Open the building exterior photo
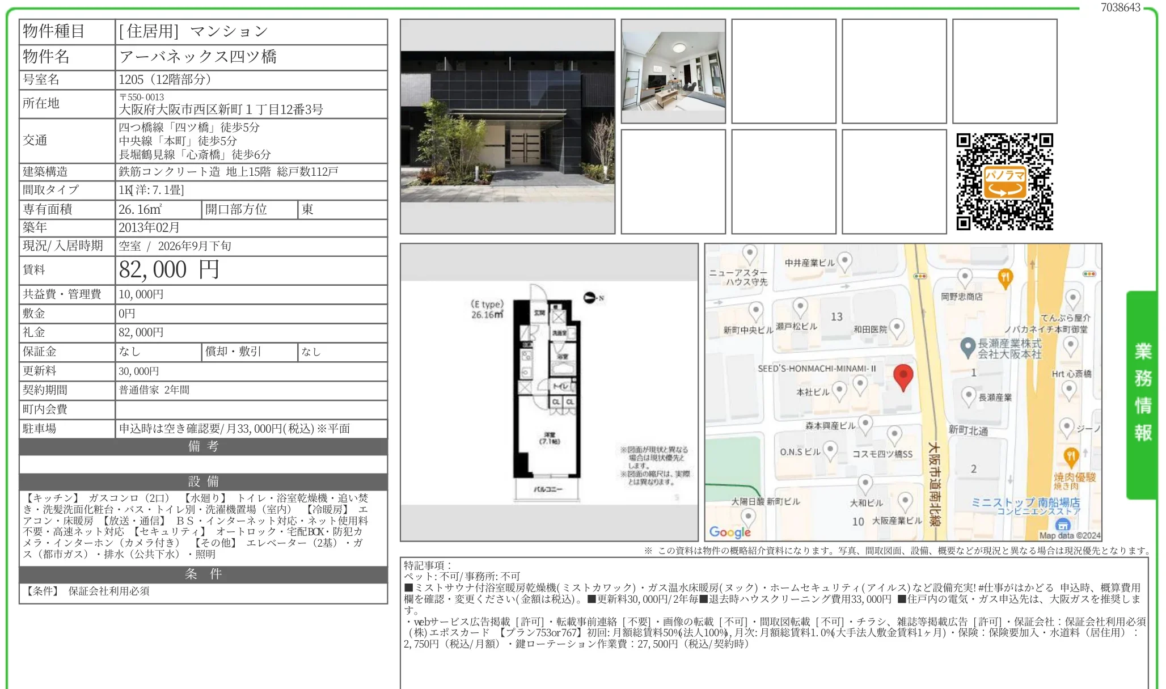This screenshot has height=689, width=1166. click(508, 126)
